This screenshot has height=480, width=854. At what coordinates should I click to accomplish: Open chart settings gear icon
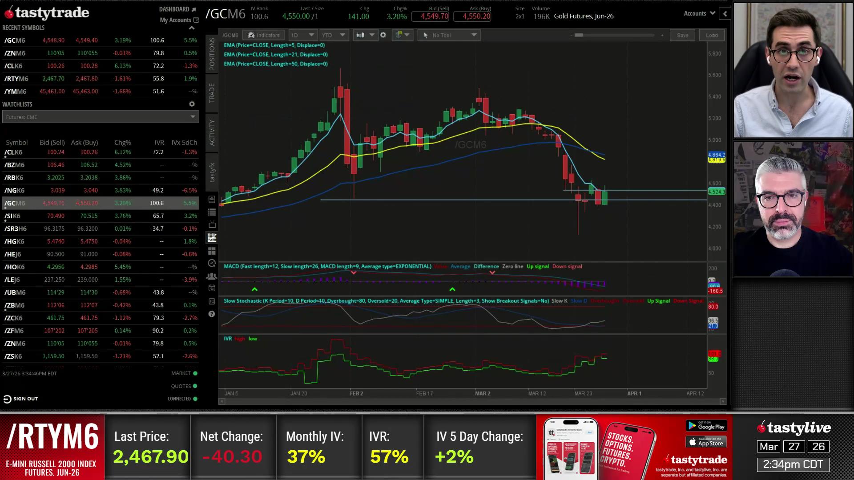383,35
